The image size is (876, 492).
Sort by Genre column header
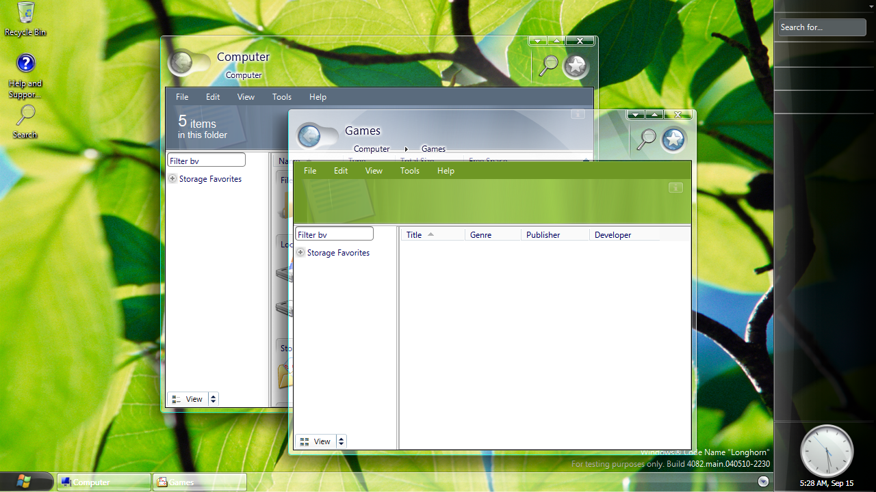coord(493,234)
